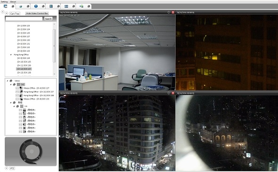Collapse the Hong Kong Office tree node

[11, 55]
